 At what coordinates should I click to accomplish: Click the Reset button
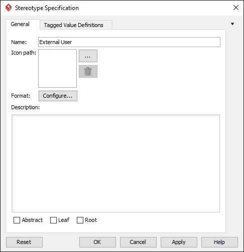pos(24,242)
